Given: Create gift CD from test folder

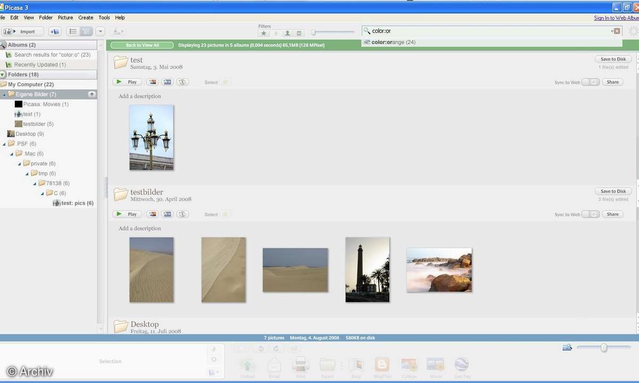Looking at the screenshot, I should pos(183,82).
